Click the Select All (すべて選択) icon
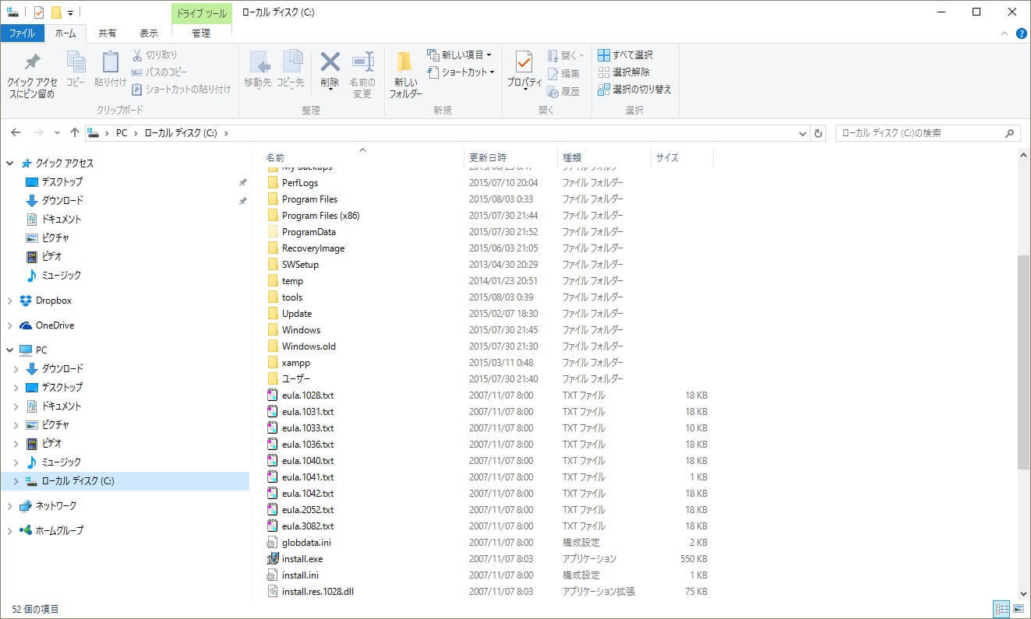 tap(604, 55)
